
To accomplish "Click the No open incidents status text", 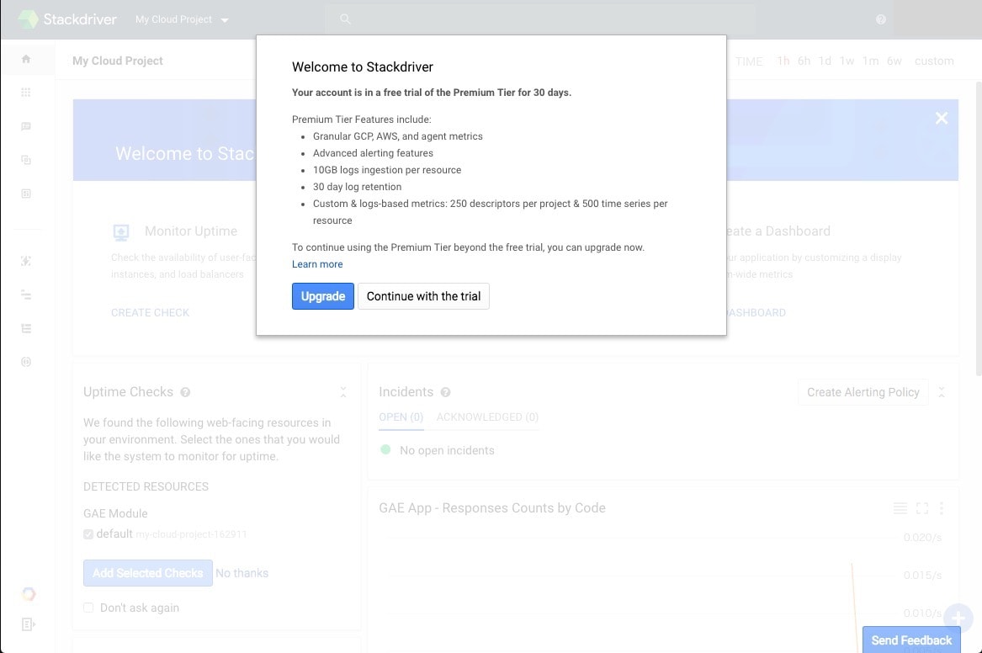I will [447, 451].
